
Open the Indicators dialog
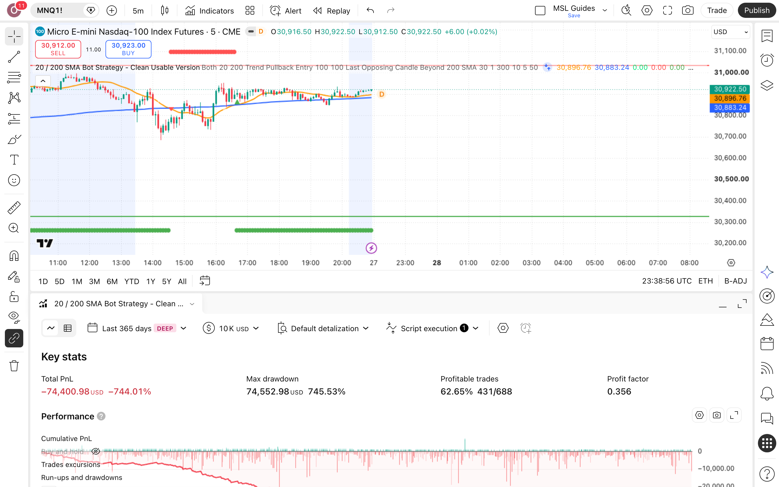click(x=210, y=11)
